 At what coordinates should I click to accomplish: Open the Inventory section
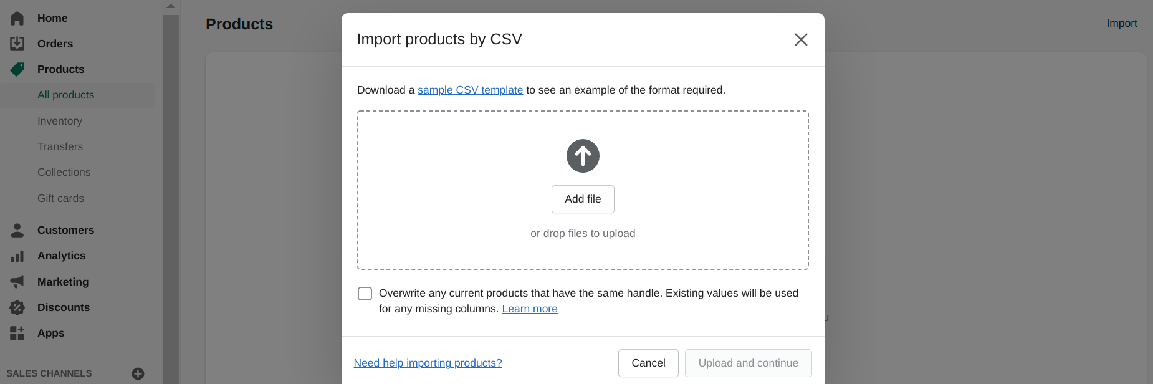click(x=60, y=121)
